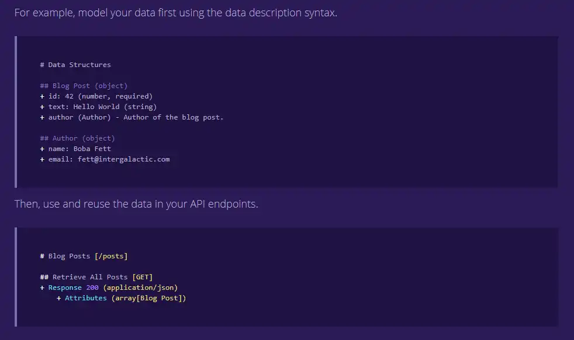Image resolution: width=574 pixels, height=340 pixels.
Task: Click the '# Data Structures' heading line
Action: coord(75,65)
